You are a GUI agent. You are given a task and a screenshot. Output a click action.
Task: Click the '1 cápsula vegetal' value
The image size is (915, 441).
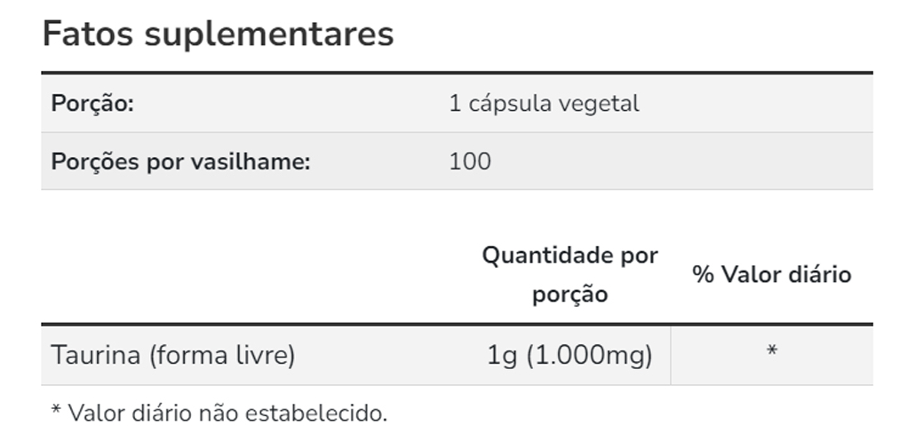[x=544, y=104]
